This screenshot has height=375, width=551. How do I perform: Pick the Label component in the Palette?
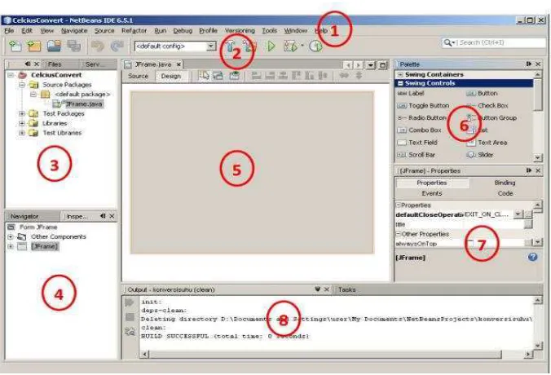[411, 93]
